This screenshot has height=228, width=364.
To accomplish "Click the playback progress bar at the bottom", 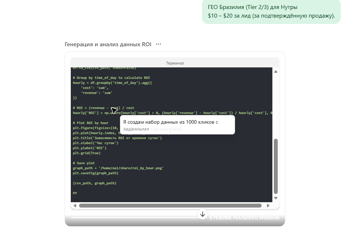I will 133,218.
